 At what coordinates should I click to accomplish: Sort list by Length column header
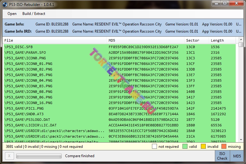(x=223, y=40)
